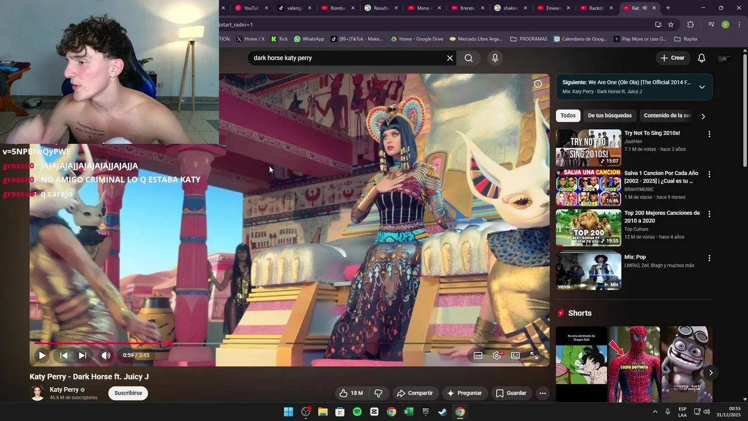This screenshot has height=421, width=748.
Task: Click the video progress bar
Action: pos(289,343)
